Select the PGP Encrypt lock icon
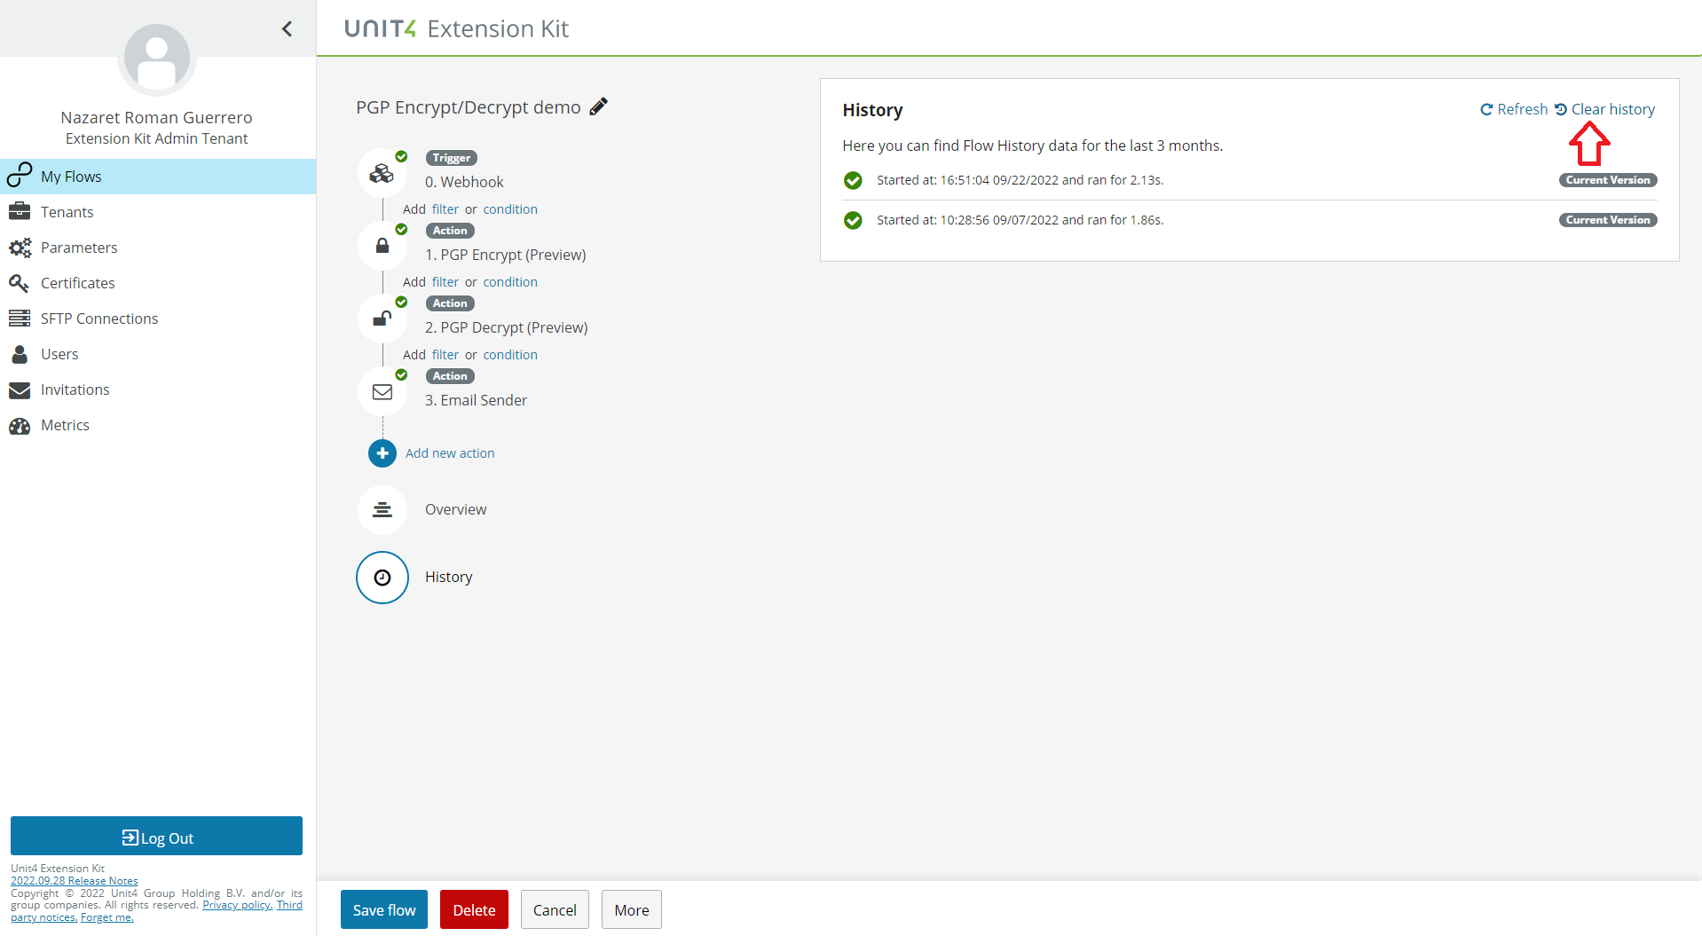 tap(382, 246)
